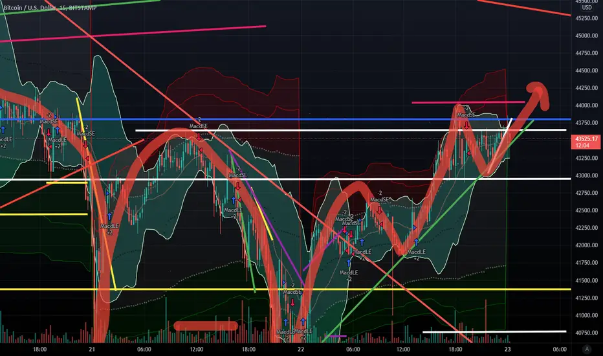Click the 42250.00 price axis label

(x=586, y=228)
